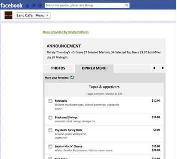The image size is (177, 159).
Task: Click the green Mark your favorites icon
Action: click(x=72, y=77)
